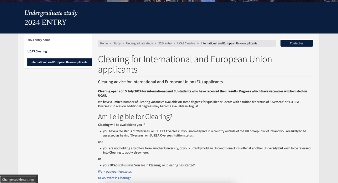The width and height of the screenshot is (338, 183).
Task: Open 2024 entry home in the sidebar
Action: click(x=39, y=40)
